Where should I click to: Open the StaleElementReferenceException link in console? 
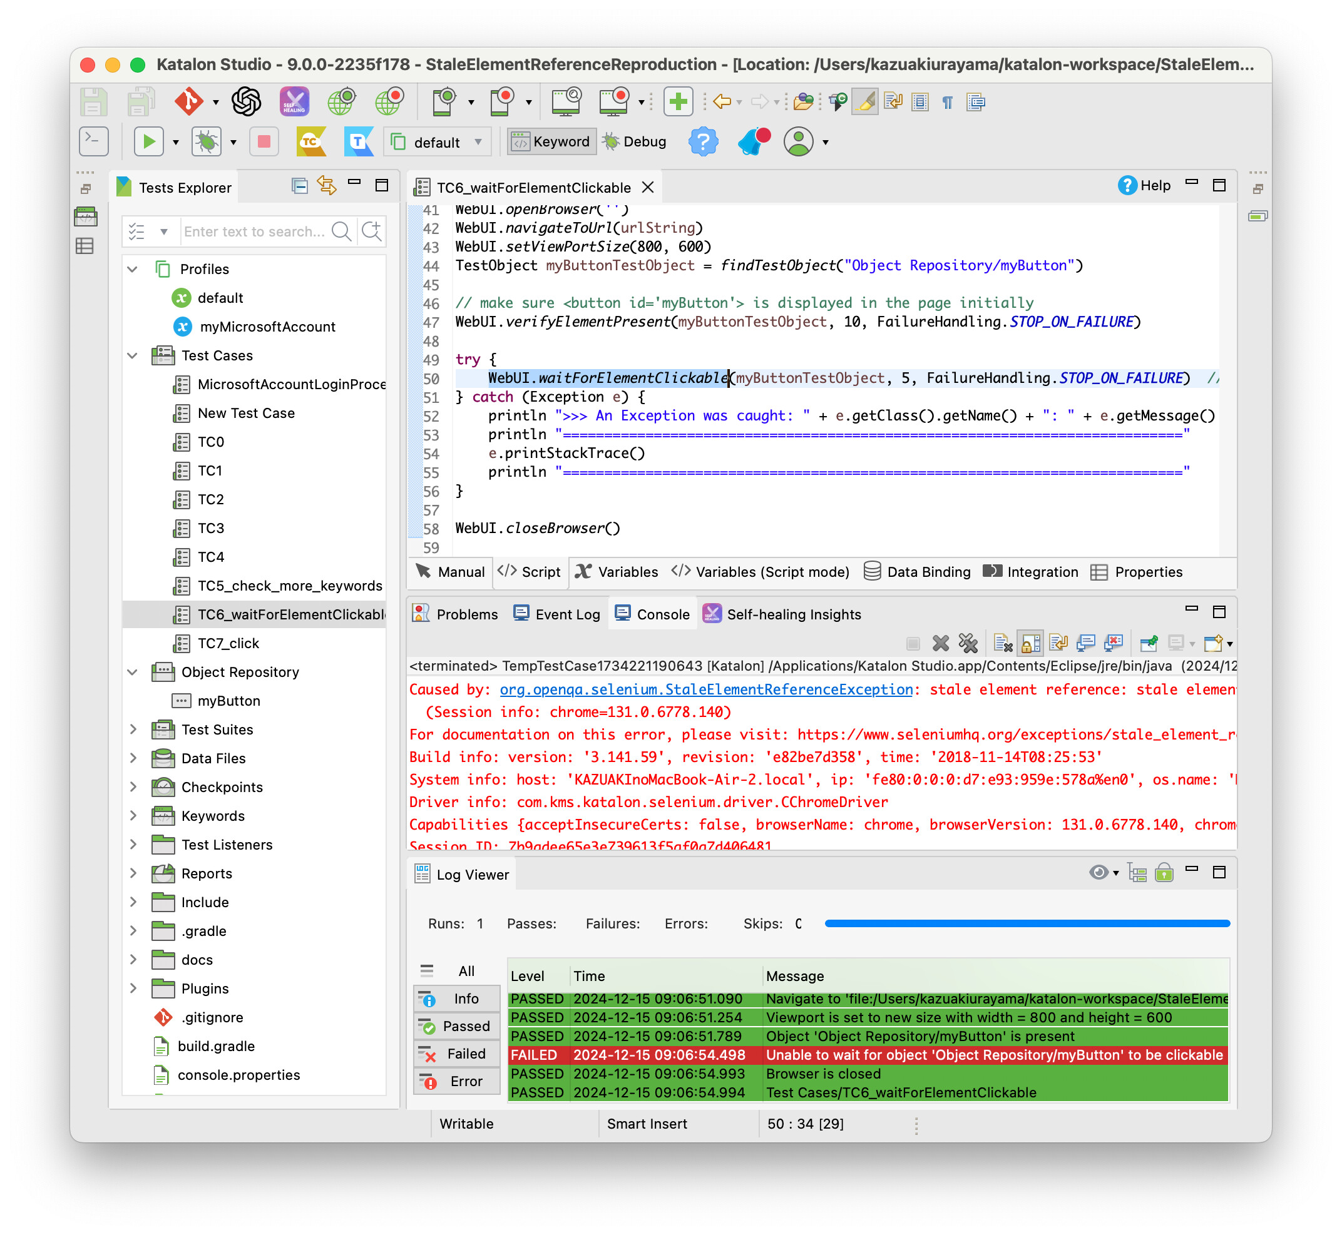[706, 689]
